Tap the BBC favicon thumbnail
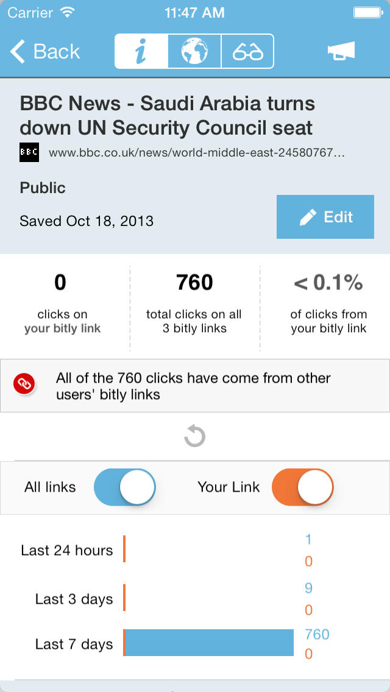Image resolution: width=390 pixels, height=692 pixels. [x=29, y=152]
